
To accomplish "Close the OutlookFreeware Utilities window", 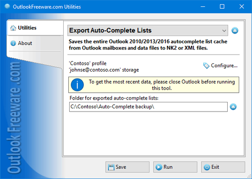I will 241,6.
